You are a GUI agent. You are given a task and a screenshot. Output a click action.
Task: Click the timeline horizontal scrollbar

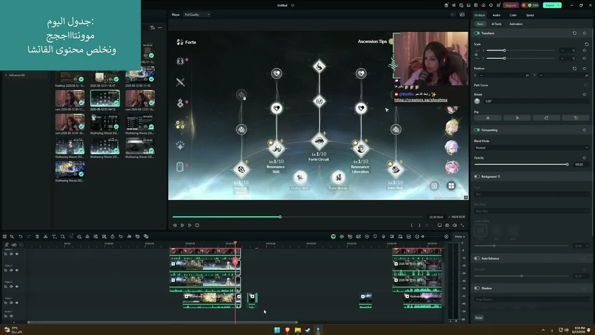(163, 322)
